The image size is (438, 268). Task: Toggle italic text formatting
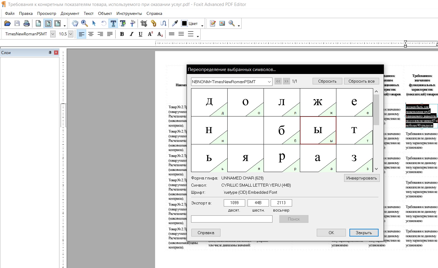pyautogui.click(x=131, y=34)
